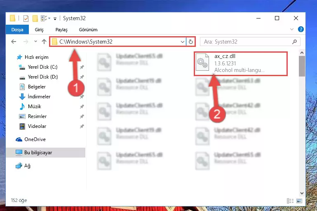Click the vertical scrollbar down arrow
This screenshot has height=211, width=317.
302,193
